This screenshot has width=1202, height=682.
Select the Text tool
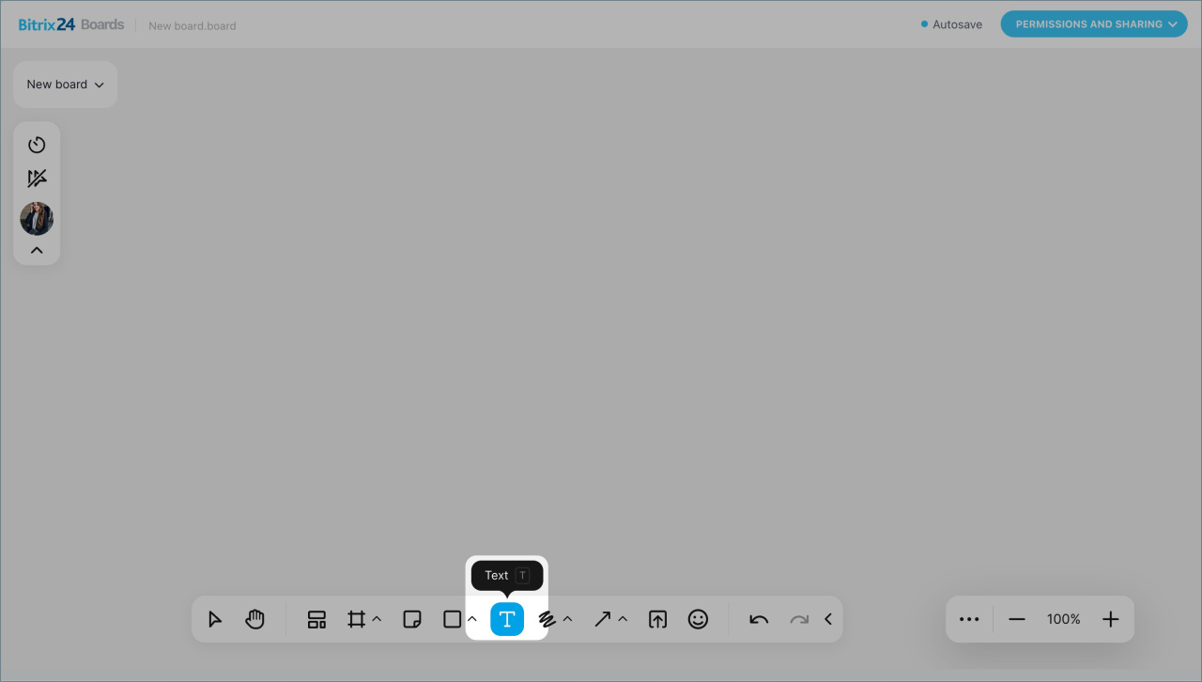tap(507, 619)
